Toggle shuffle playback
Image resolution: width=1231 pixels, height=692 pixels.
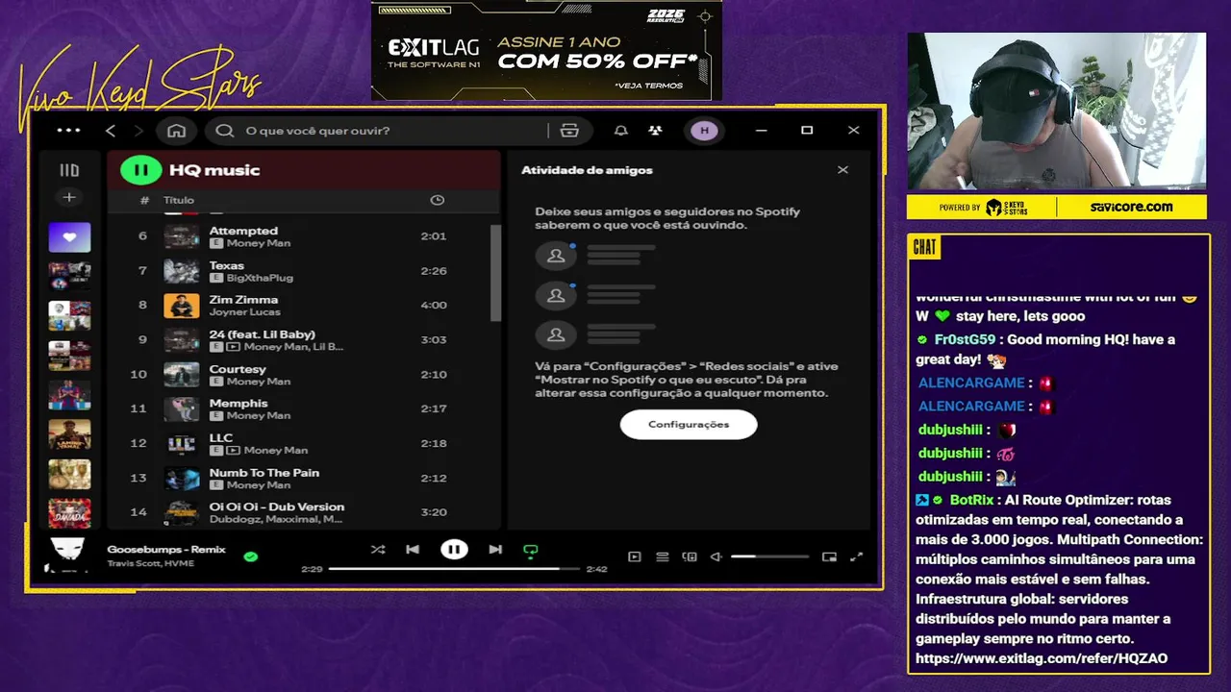point(378,550)
